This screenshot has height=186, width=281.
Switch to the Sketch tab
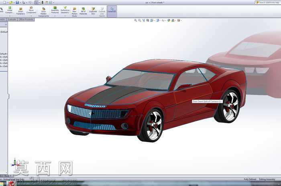tap(2, 19)
